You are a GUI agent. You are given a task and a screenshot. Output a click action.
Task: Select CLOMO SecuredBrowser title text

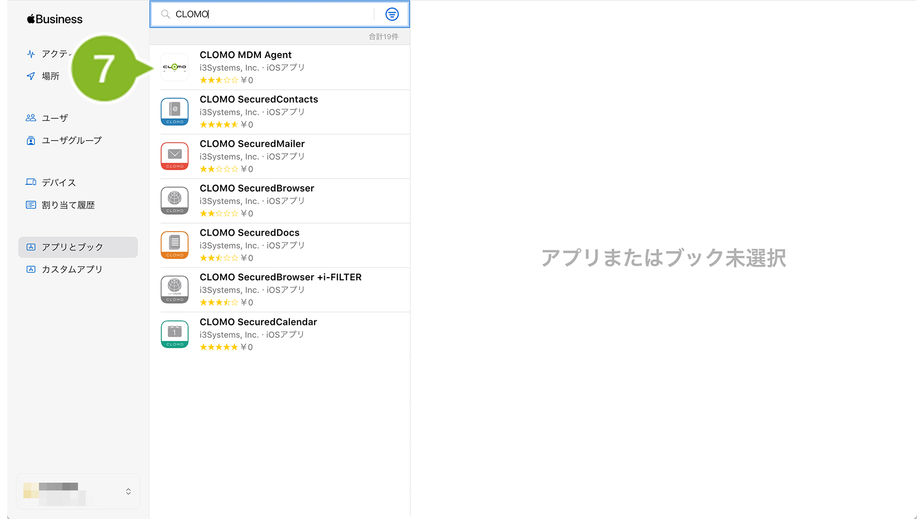coord(257,188)
